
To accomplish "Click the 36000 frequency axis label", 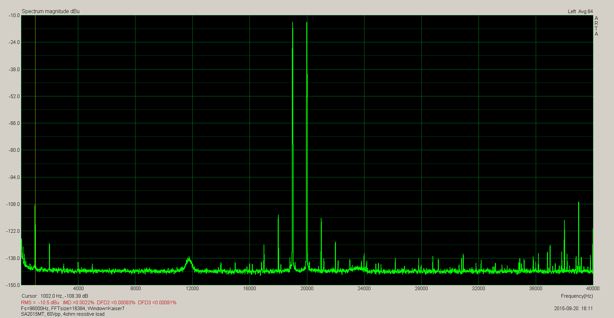I will [x=535, y=288].
